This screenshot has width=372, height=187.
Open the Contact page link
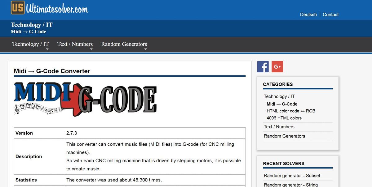330,15
